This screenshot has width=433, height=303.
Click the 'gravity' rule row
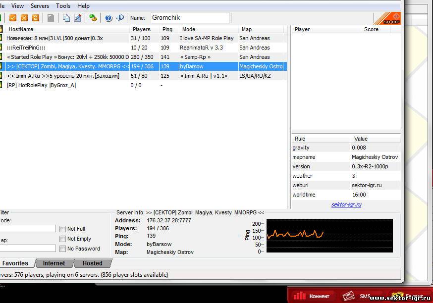346,148
